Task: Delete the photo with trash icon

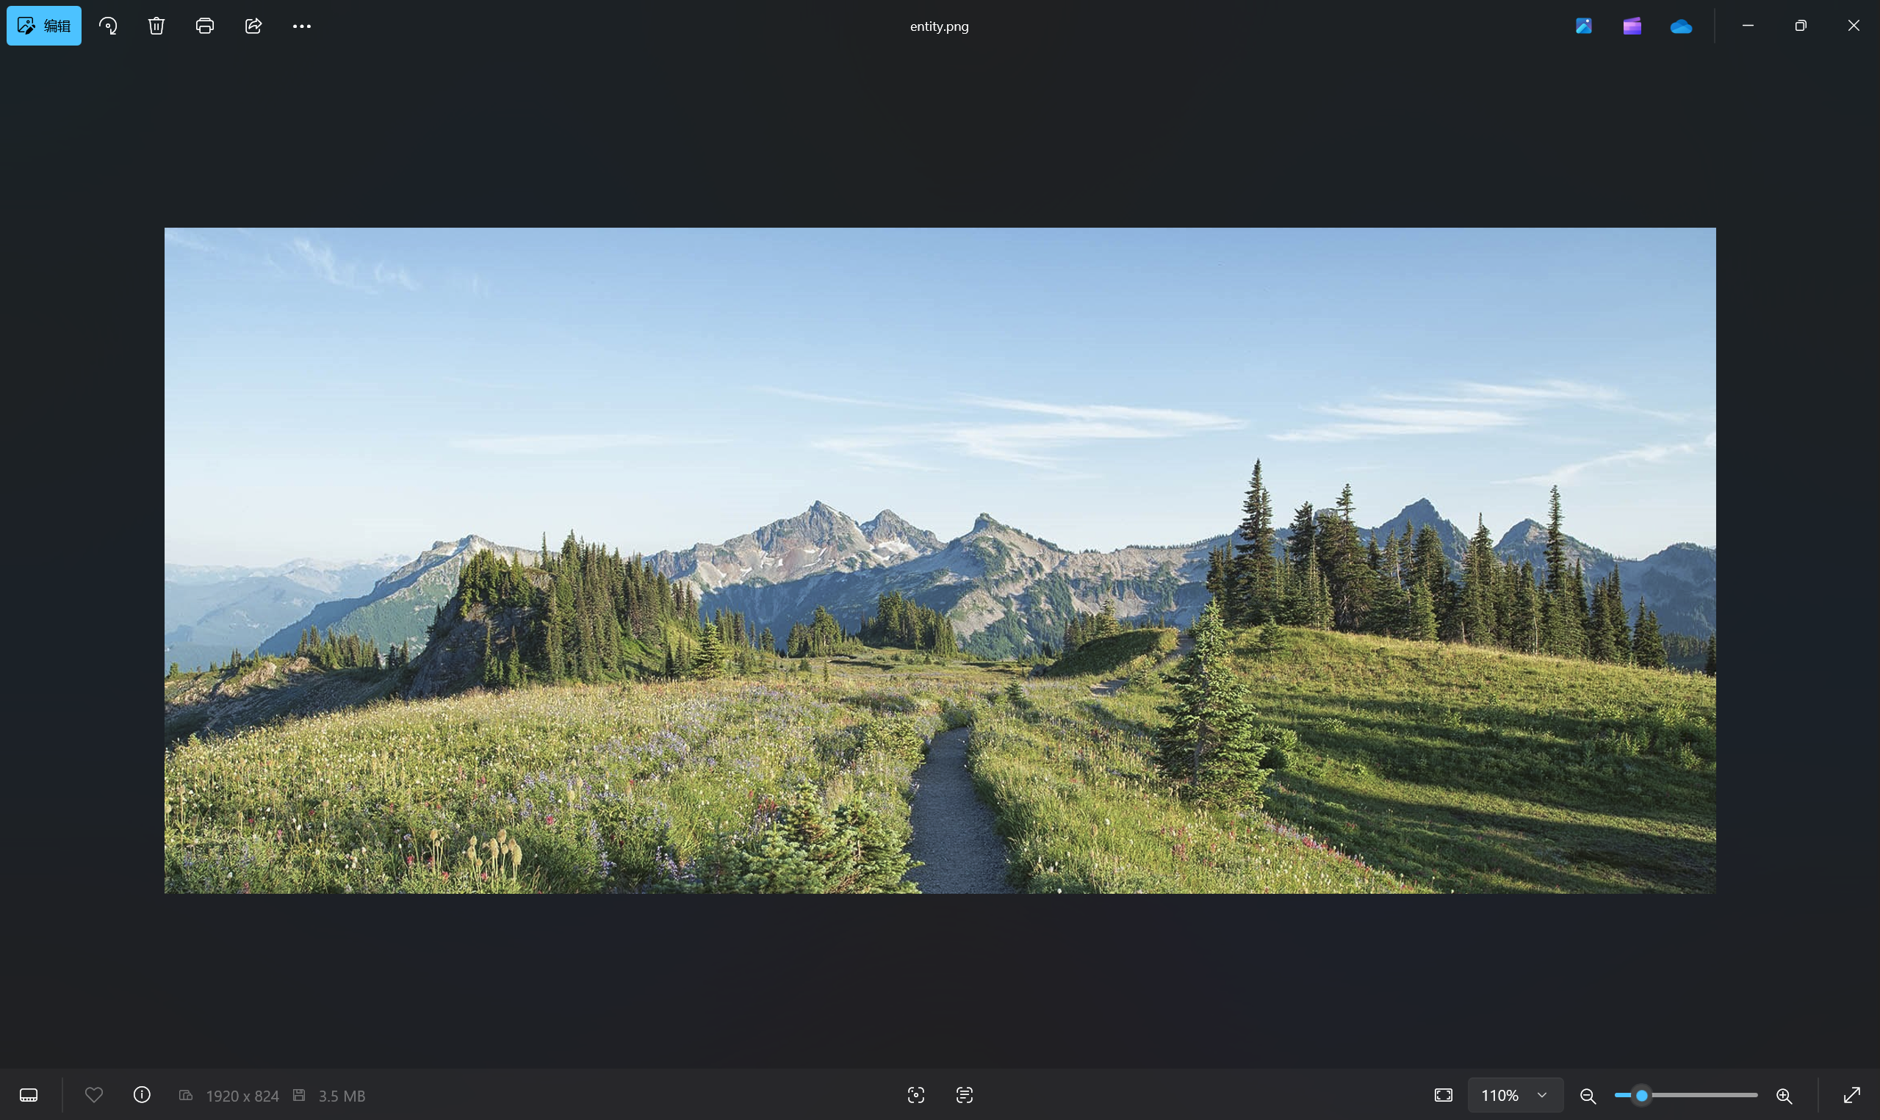Action: click(x=156, y=26)
